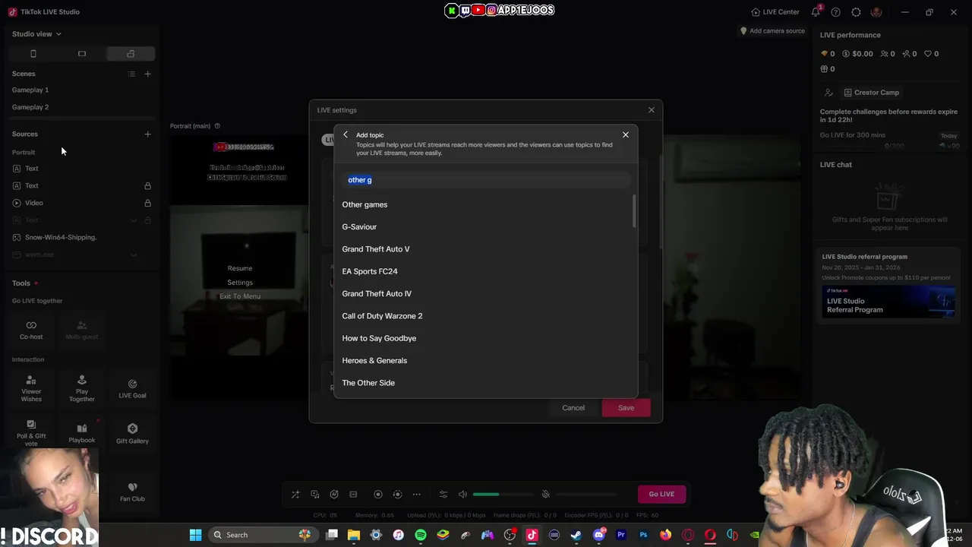The image size is (972, 547).
Task: Switch to landscape layout
Action: pyautogui.click(x=82, y=54)
